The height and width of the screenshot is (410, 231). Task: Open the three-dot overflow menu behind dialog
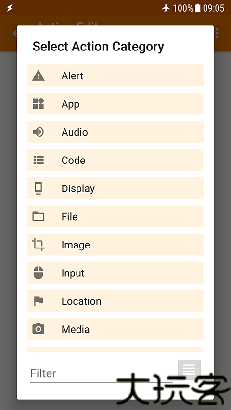point(217,34)
